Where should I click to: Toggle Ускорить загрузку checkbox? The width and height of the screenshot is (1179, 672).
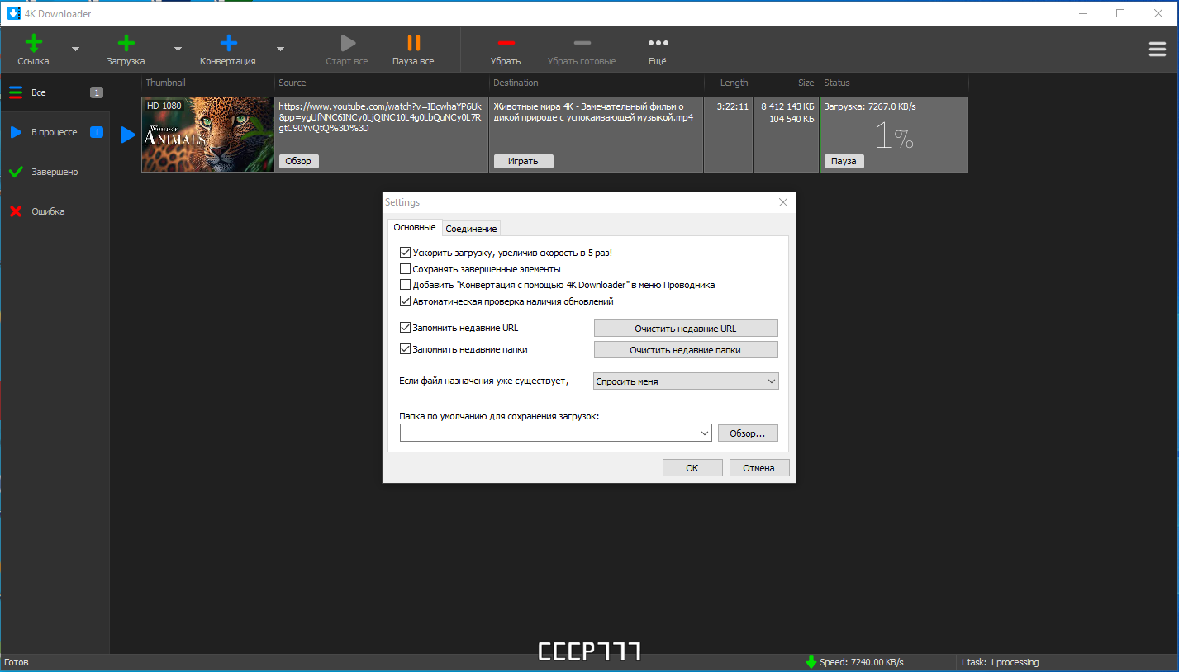click(x=405, y=253)
